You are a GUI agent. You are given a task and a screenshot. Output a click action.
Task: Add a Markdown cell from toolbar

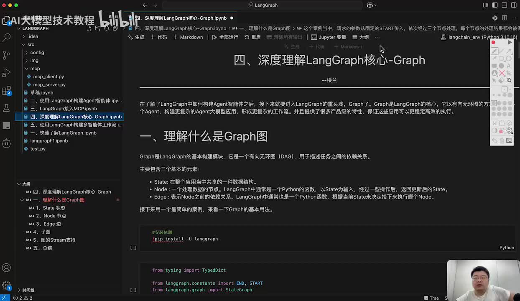pyautogui.click(x=188, y=37)
